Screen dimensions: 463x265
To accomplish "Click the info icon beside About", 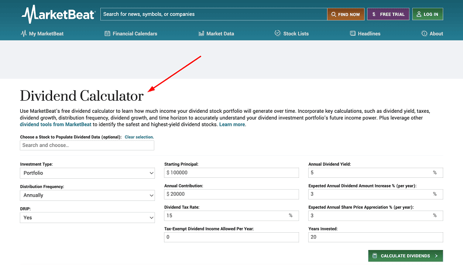I will 424,33.
